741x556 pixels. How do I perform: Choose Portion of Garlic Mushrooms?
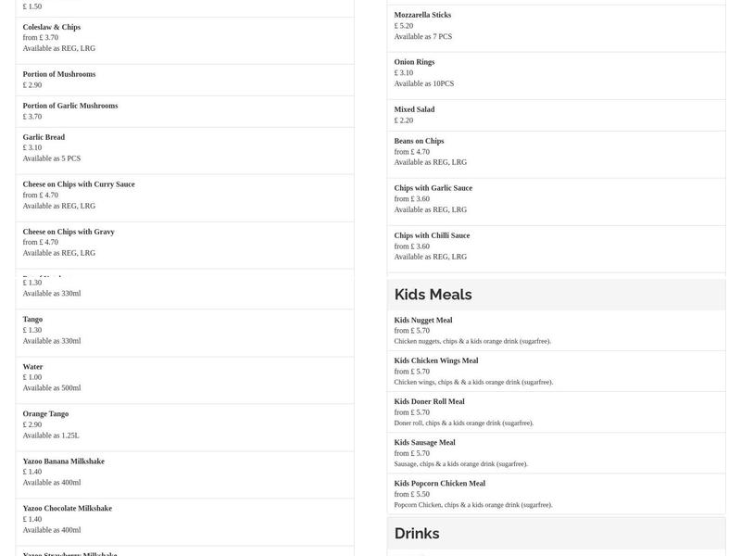(184, 111)
